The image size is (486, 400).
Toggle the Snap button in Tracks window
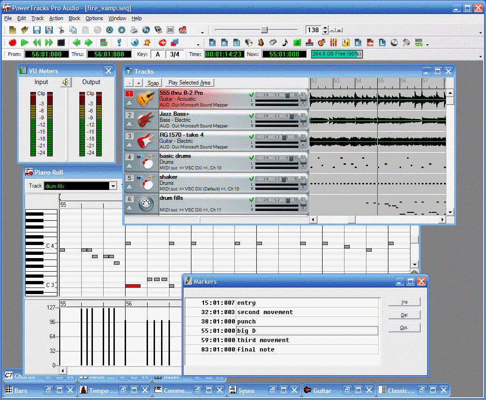tap(153, 83)
